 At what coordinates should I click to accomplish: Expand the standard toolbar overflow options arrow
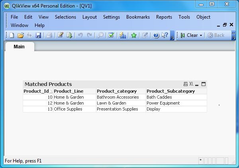click(x=172, y=37)
